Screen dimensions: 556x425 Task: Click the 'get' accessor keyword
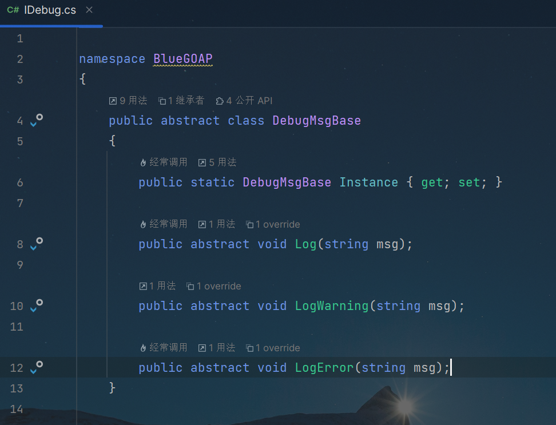432,182
